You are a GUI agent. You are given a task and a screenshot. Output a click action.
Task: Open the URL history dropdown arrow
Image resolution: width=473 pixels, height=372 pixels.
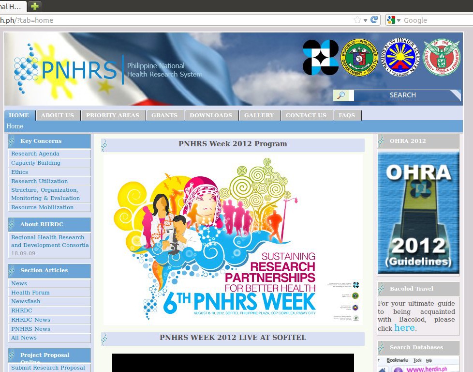[366, 20]
